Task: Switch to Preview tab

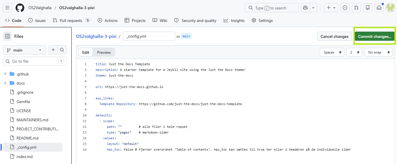Action: click(x=104, y=52)
